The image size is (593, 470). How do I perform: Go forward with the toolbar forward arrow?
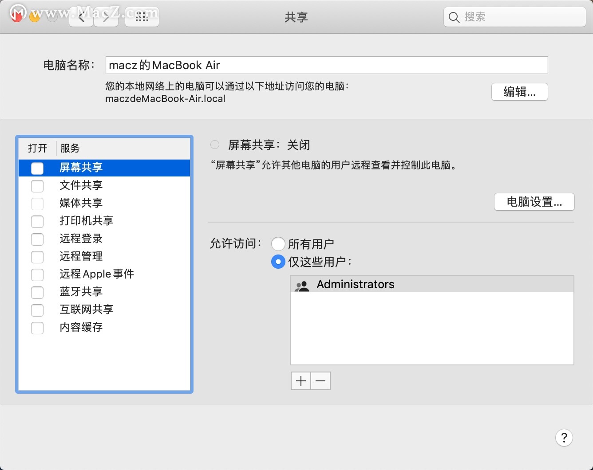pos(107,17)
